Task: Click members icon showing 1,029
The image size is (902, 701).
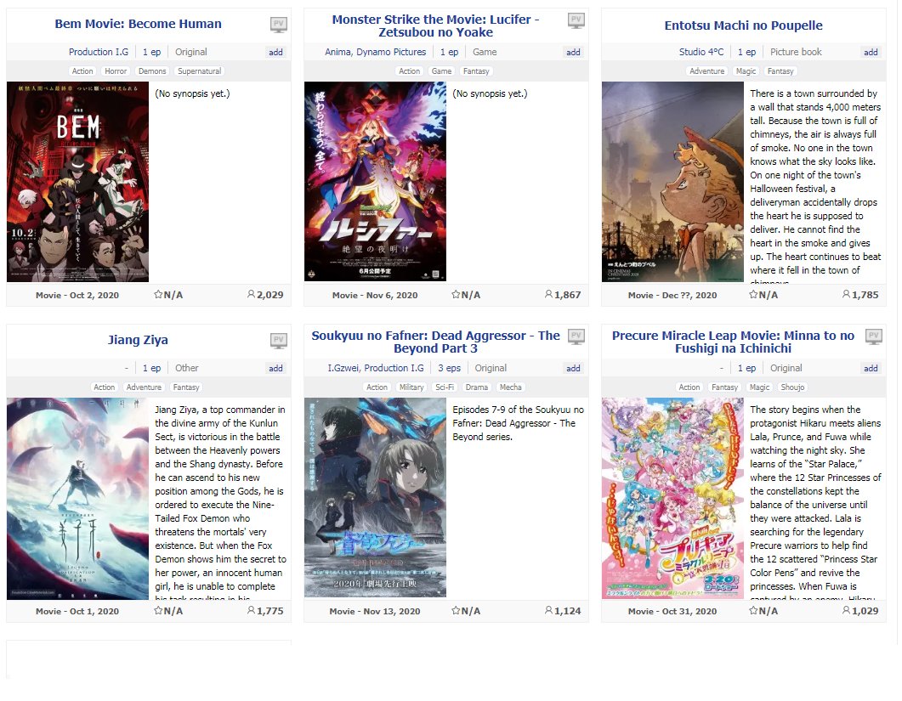Action: coord(846,611)
